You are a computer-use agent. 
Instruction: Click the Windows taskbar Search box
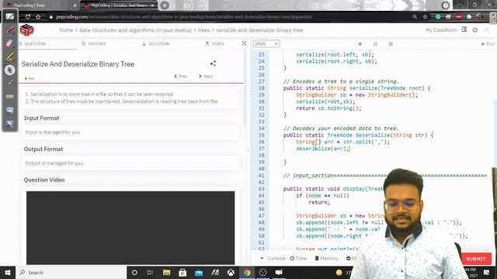pyautogui.click(x=71, y=272)
